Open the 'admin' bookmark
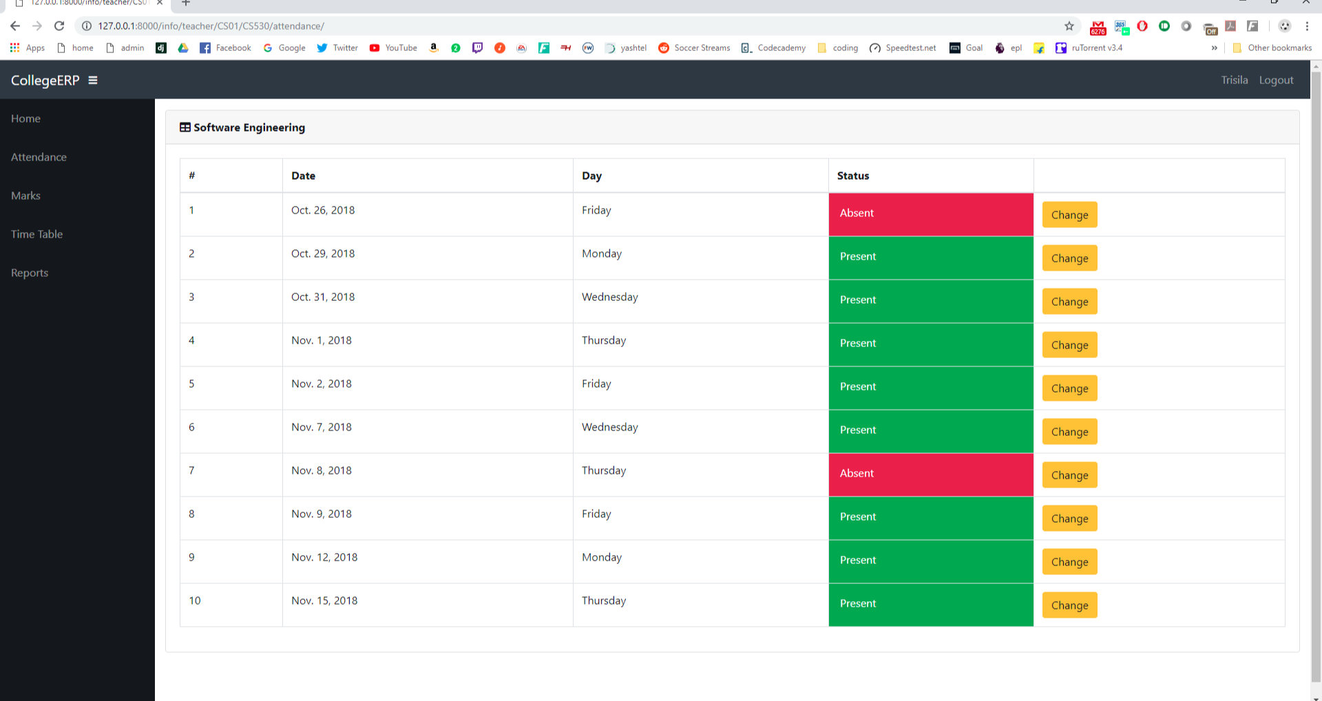 125,48
